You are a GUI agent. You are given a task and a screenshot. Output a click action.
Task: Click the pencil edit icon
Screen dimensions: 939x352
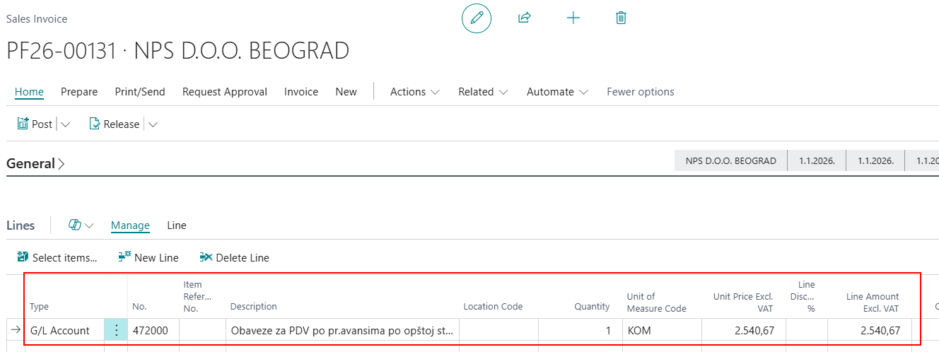click(477, 18)
